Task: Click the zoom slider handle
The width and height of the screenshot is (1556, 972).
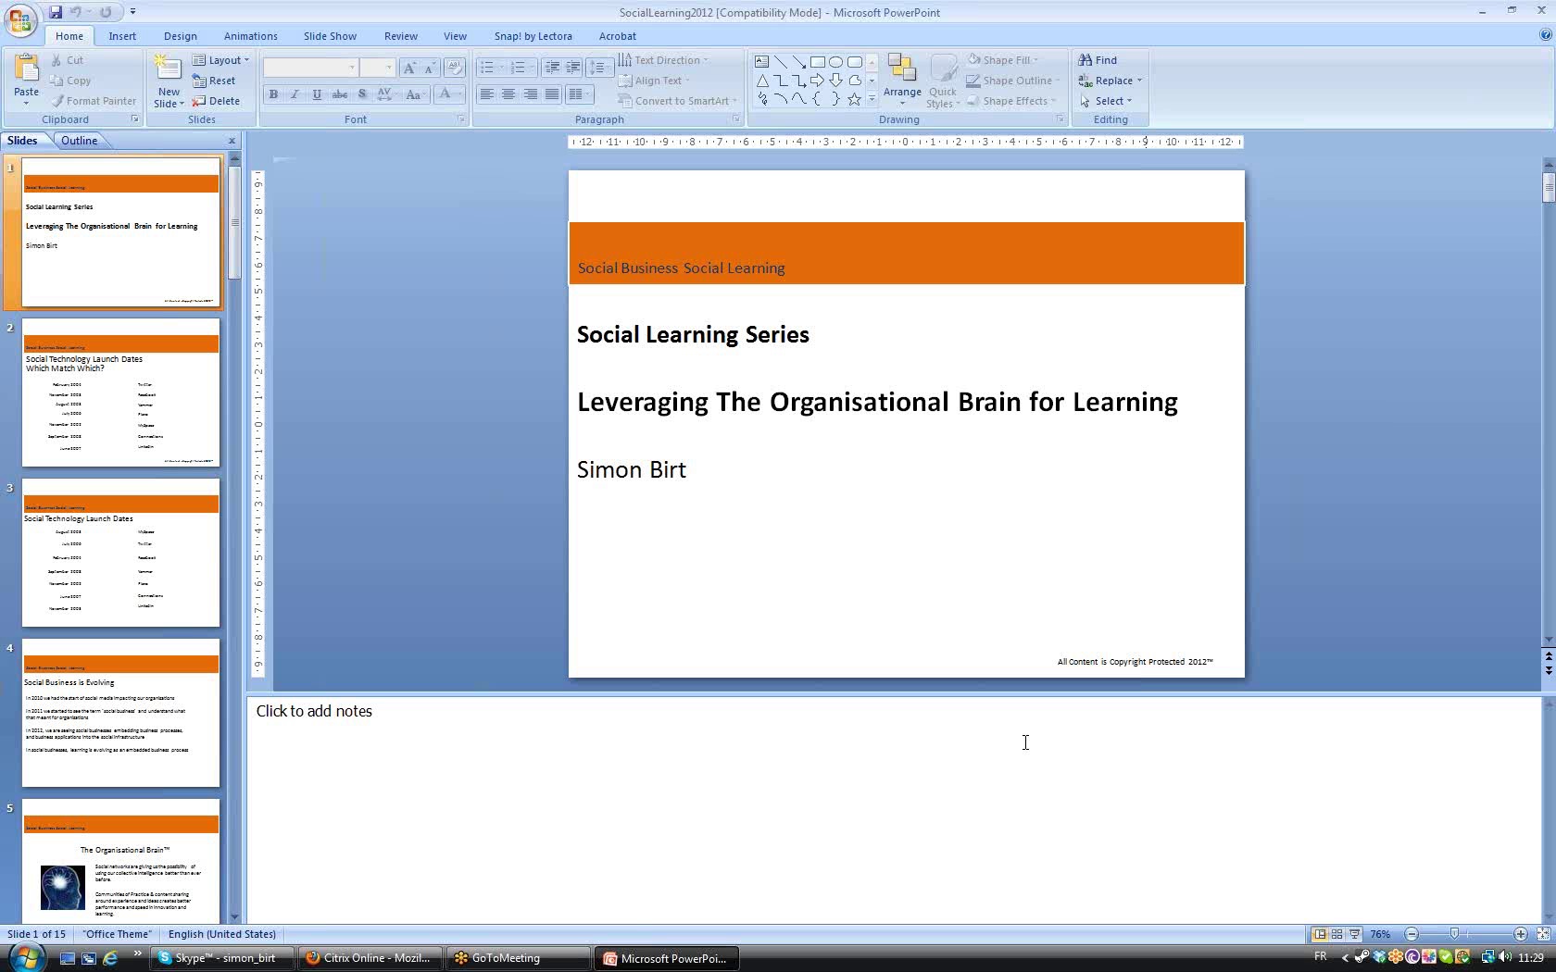Action: tap(1454, 934)
